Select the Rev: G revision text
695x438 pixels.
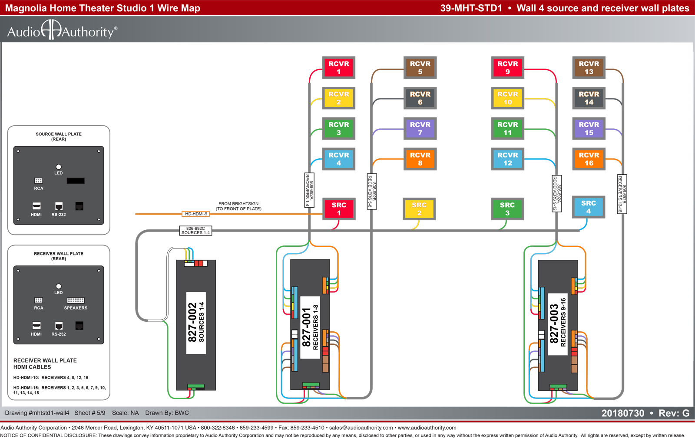(x=674, y=413)
